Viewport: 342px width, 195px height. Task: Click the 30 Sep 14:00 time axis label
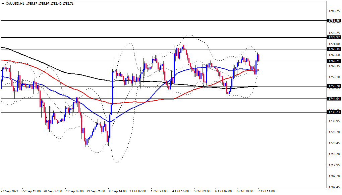(117, 191)
